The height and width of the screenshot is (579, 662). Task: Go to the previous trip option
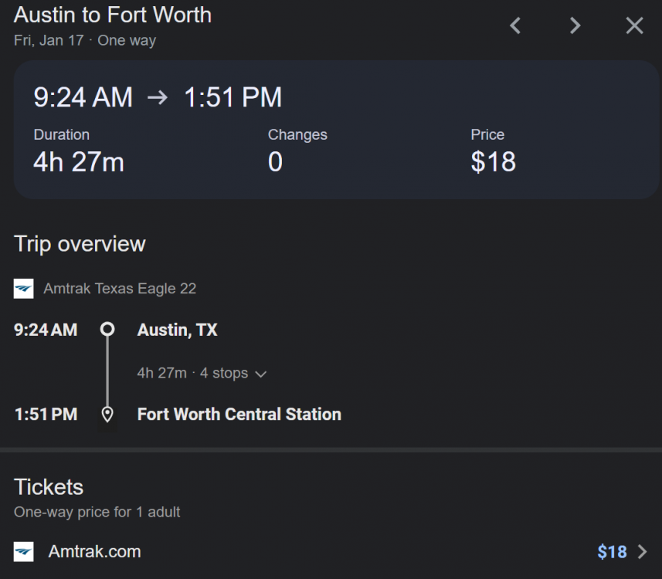516,25
